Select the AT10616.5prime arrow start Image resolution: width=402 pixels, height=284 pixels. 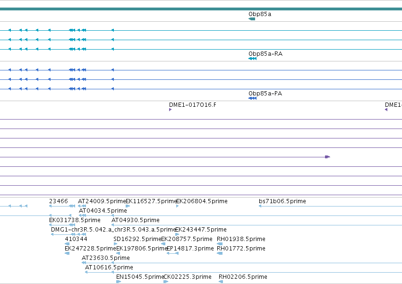pos(86,272)
